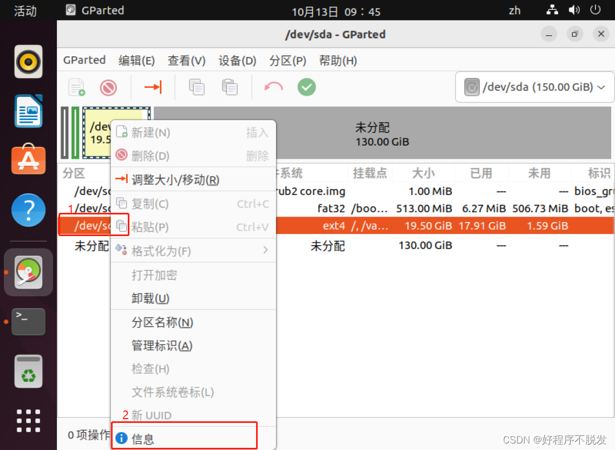This screenshot has width=615, height=450.
Task: Open the GParted icon in the dock
Action: pyautogui.click(x=28, y=273)
